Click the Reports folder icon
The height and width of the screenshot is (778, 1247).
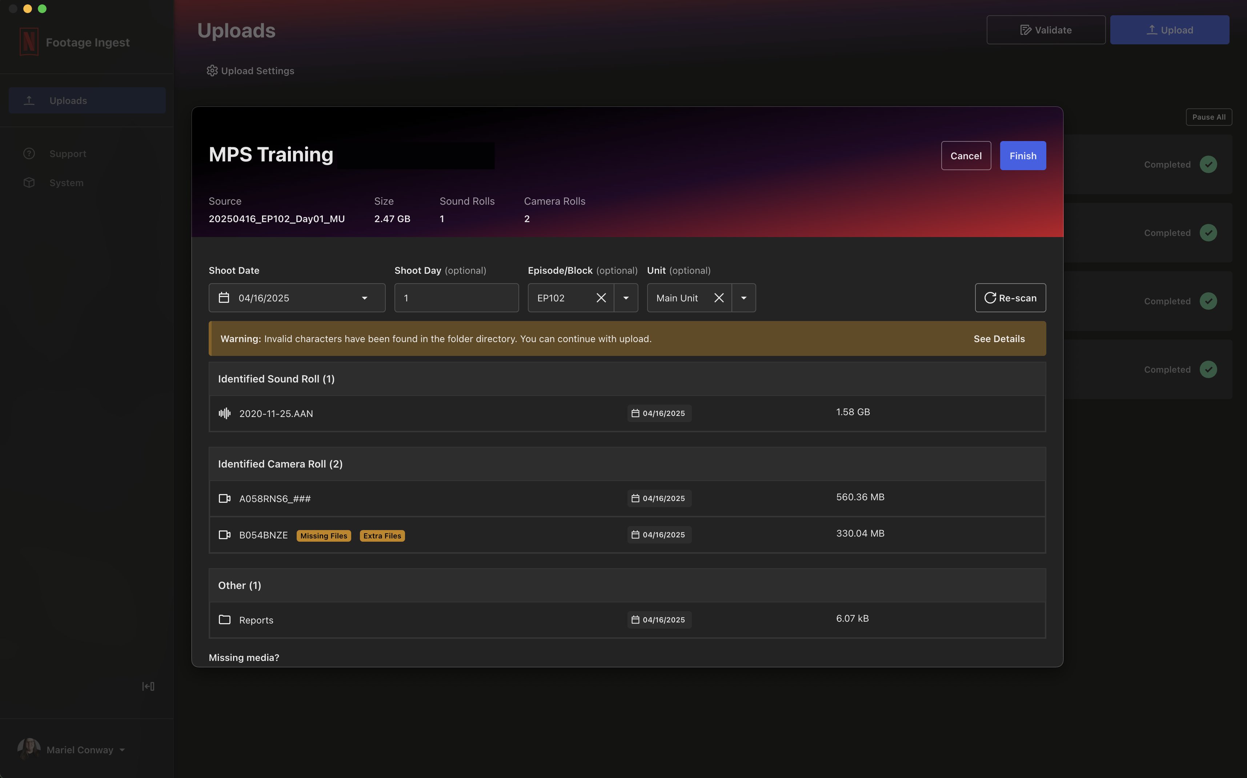point(224,619)
